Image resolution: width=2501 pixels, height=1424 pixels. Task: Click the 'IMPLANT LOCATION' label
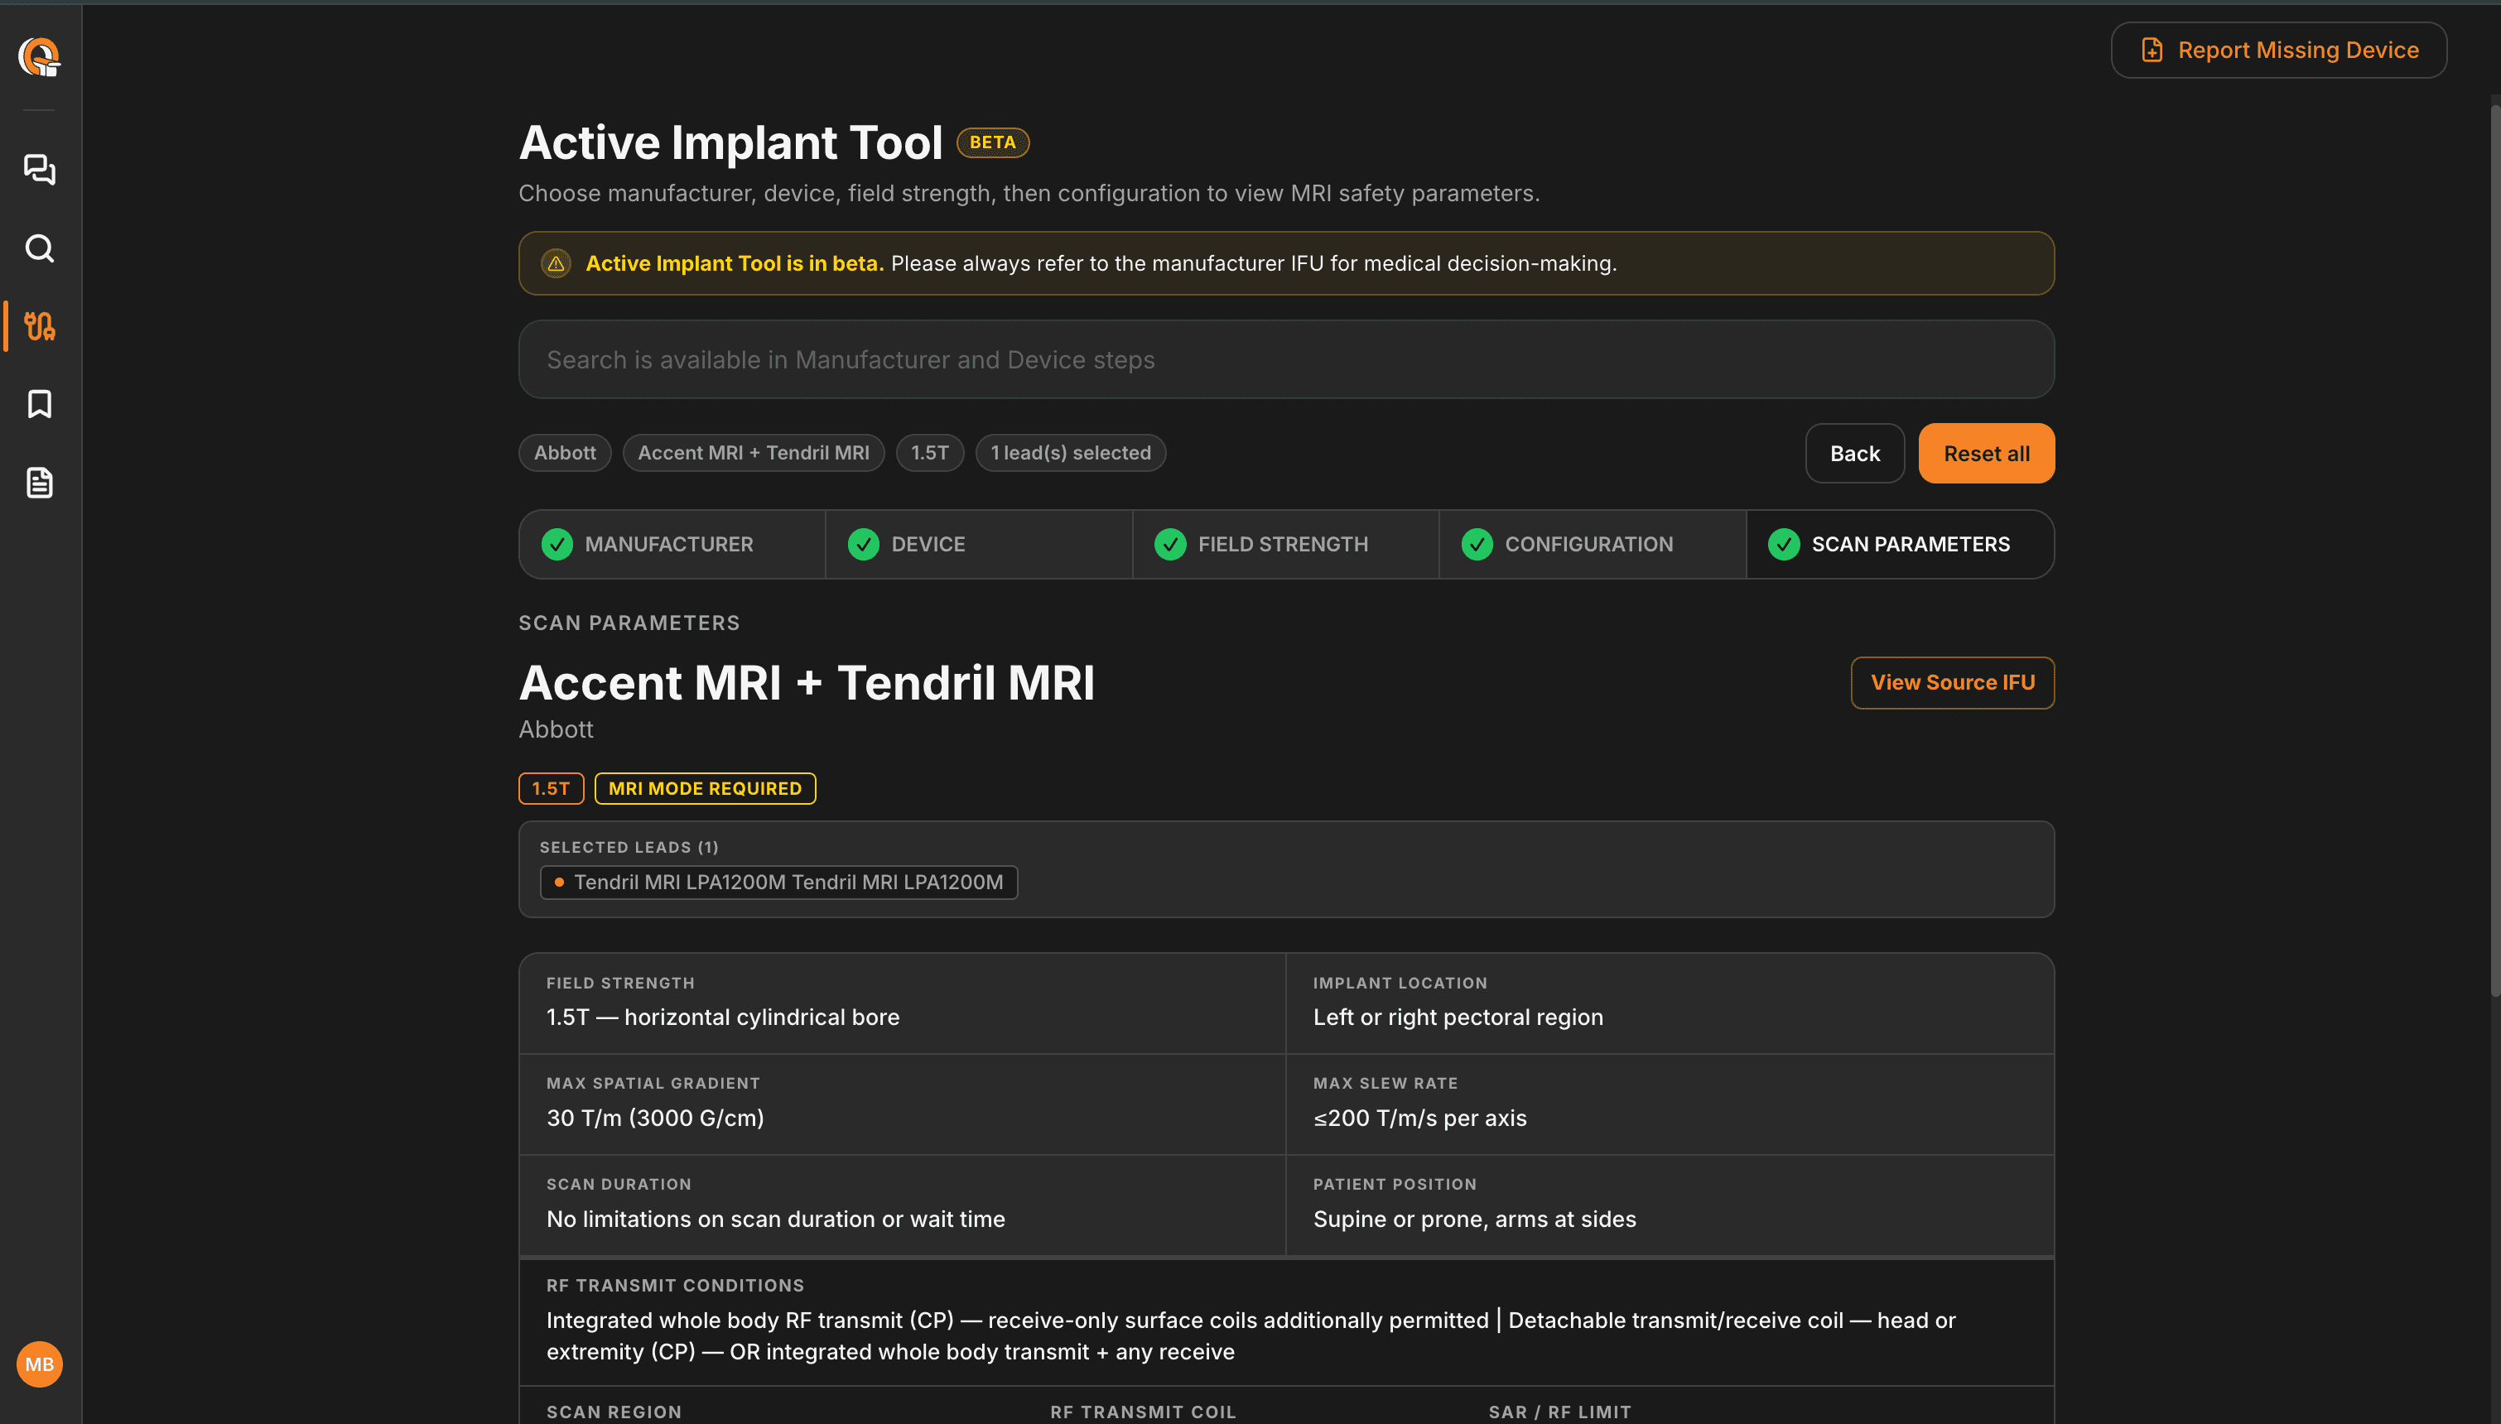[x=1400, y=983]
